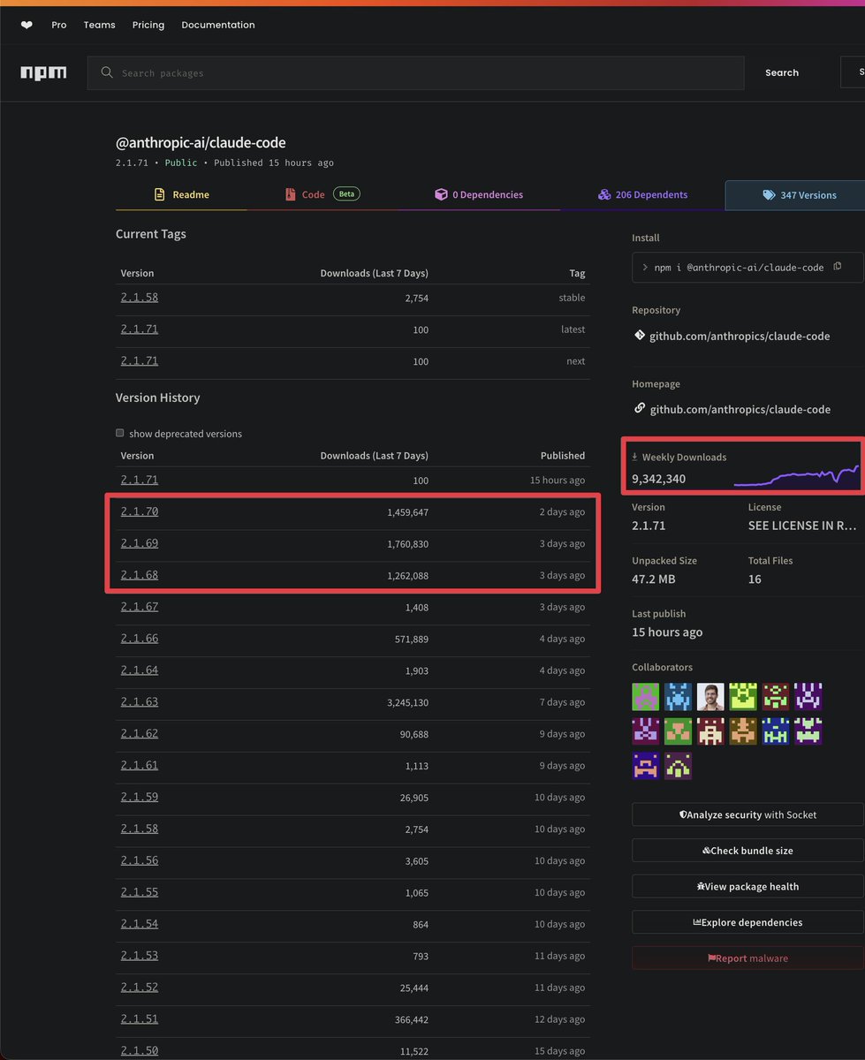Click the npm wordmark logo

[43, 72]
